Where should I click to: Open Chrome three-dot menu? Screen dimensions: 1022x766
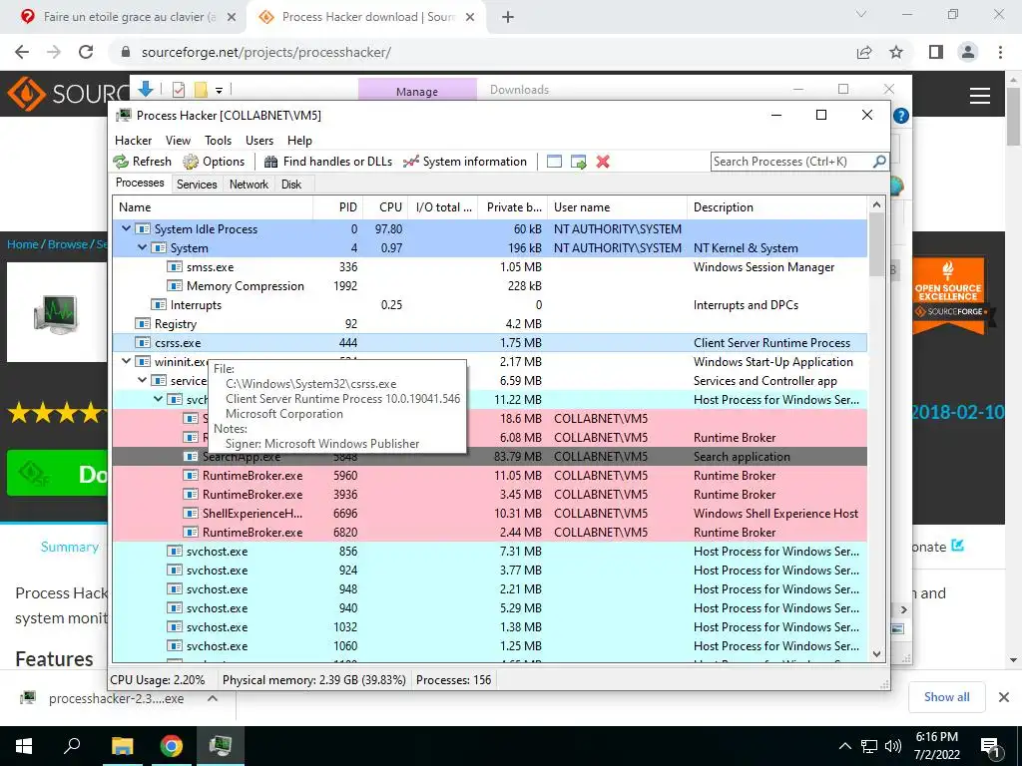pos(1000,52)
